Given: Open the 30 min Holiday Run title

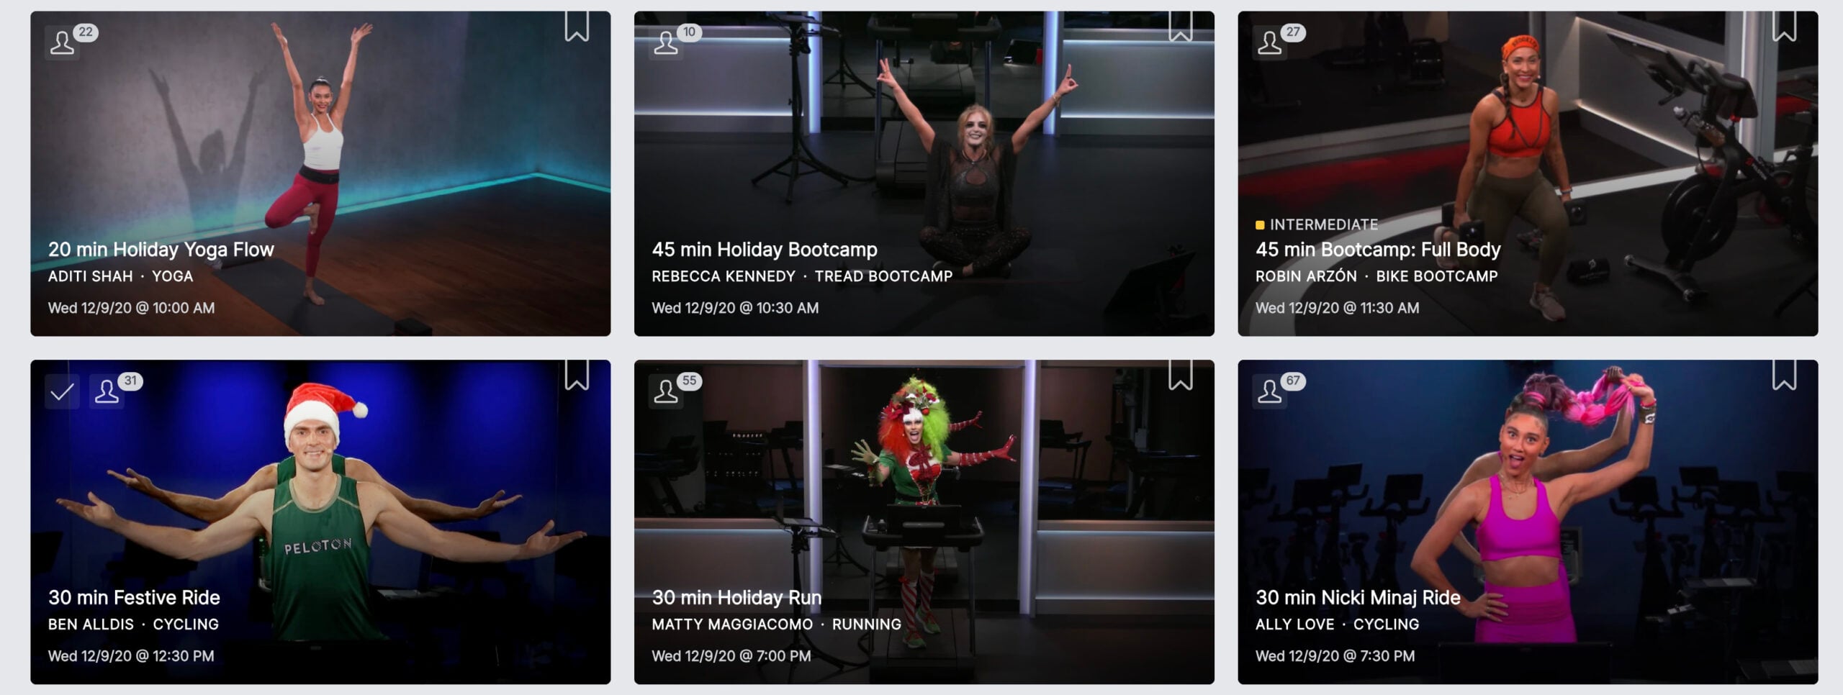Looking at the screenshot, I should 736,598.
